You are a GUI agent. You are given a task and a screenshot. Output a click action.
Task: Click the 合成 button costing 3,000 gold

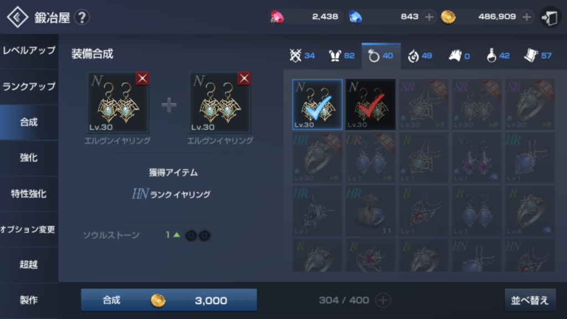click(169, 300)
